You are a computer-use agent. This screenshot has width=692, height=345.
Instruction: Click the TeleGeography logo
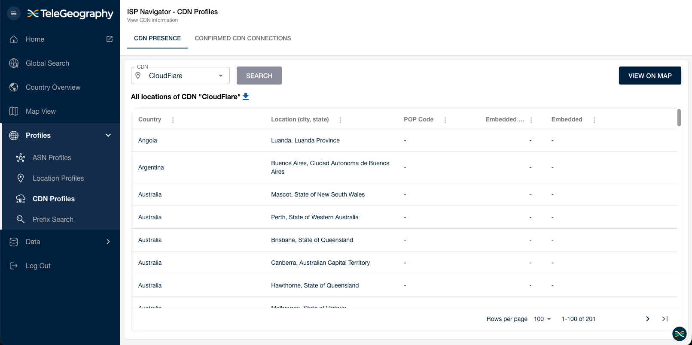point(70,14)
